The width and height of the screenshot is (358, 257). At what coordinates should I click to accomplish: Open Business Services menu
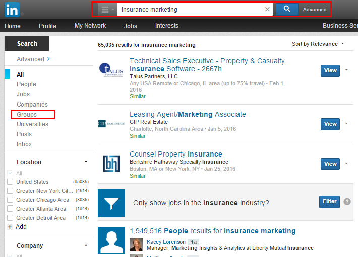click(x=340, y=26)
